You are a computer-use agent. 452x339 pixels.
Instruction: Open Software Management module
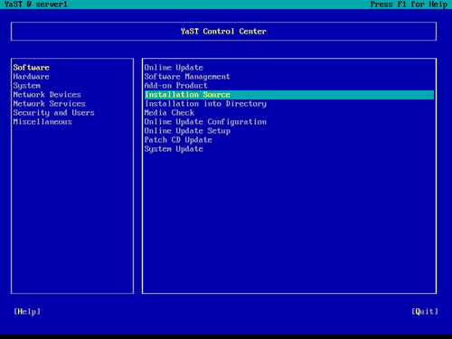coord(187,77)
